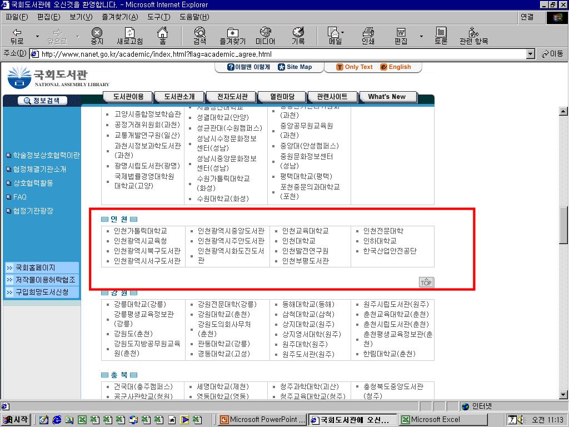Switch to English version link
Screen dimensions: 569x427
(396, 67)
